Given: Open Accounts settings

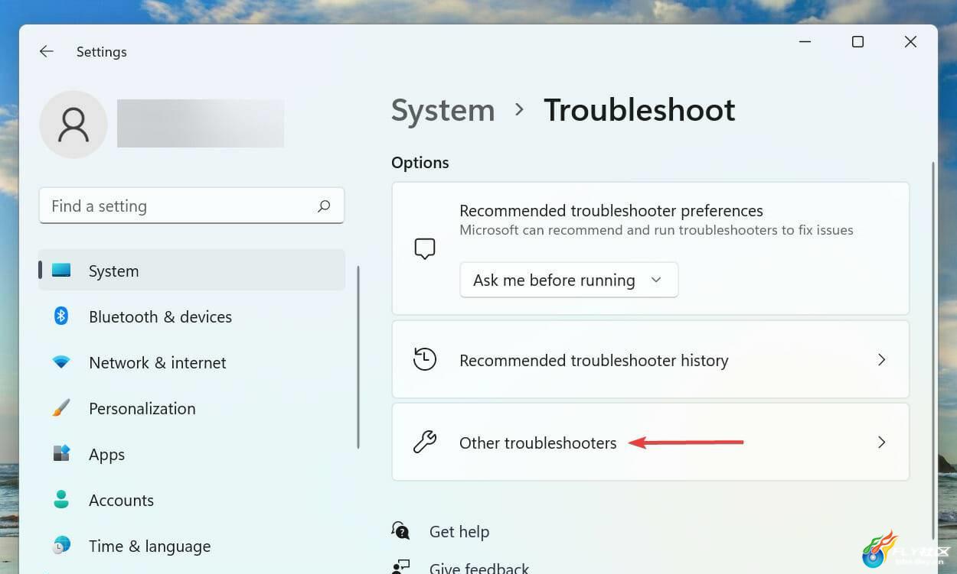Looking at the screenshot, I should tap(191, 500).
